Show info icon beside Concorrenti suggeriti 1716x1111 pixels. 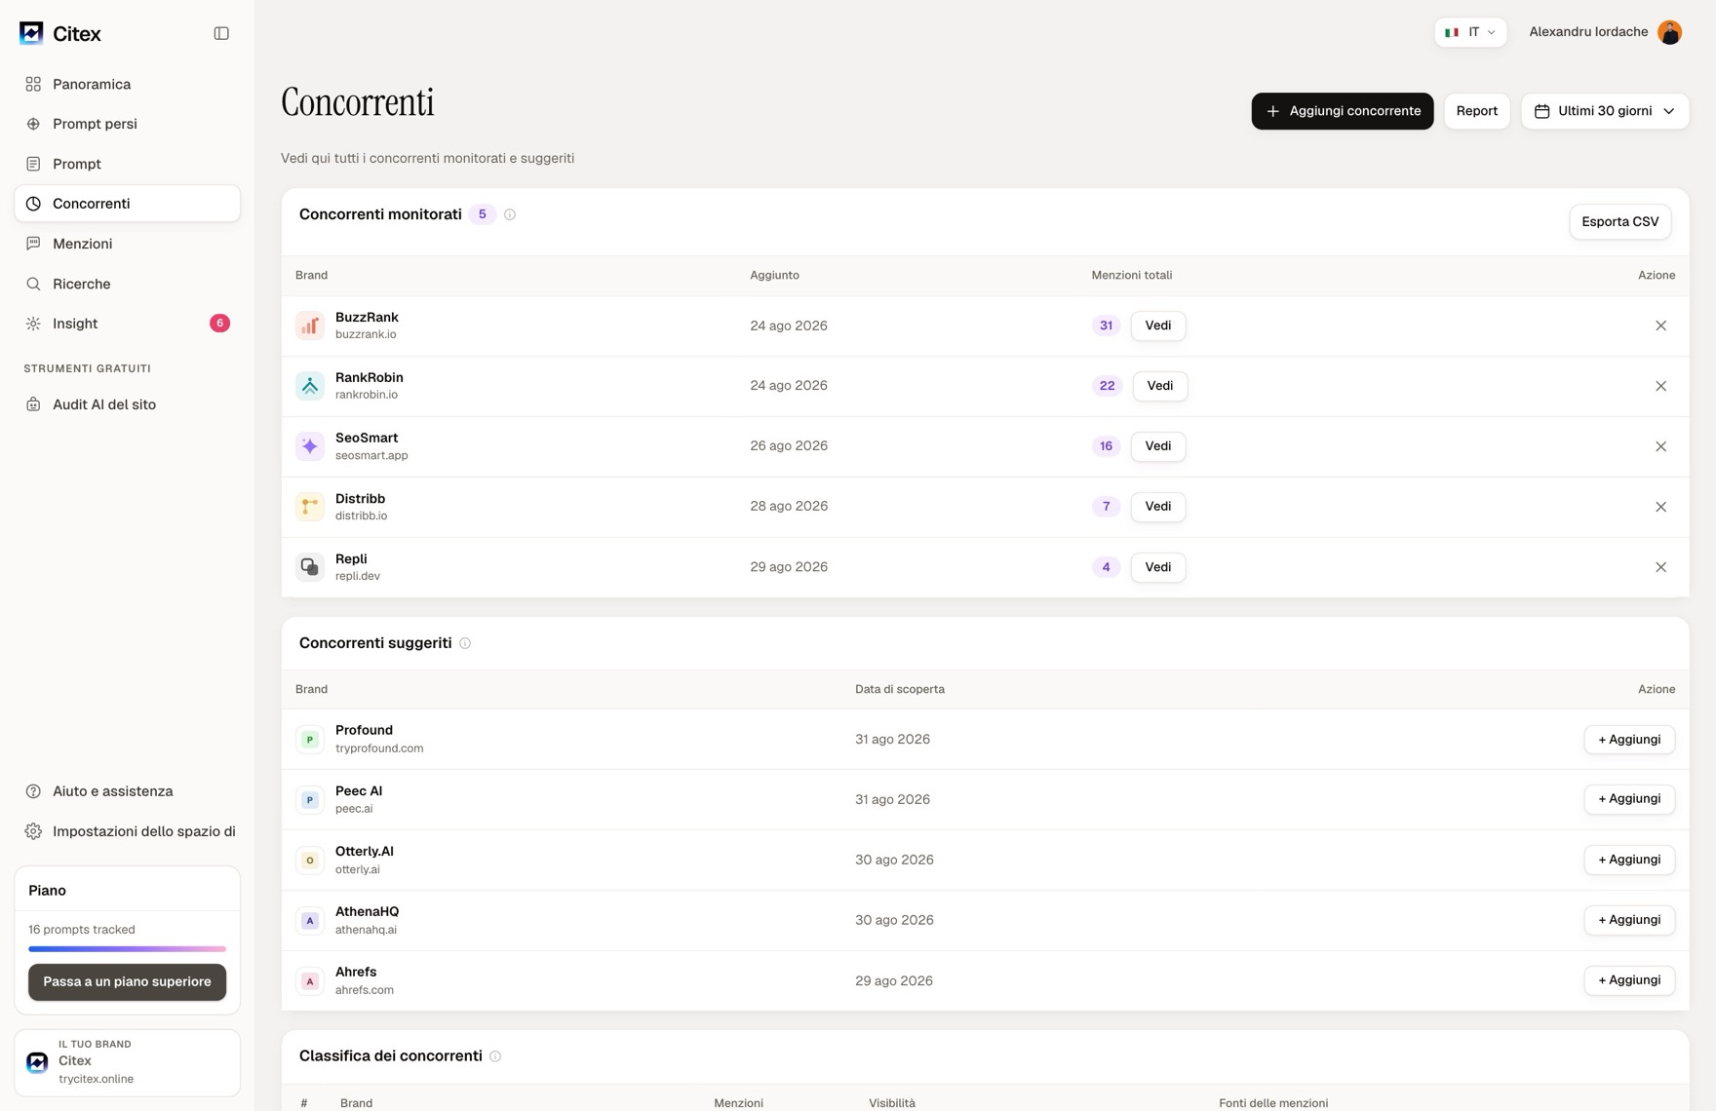click(x=465, y=643)
